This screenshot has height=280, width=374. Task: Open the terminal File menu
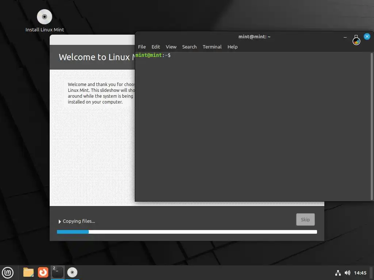point(142,47)
